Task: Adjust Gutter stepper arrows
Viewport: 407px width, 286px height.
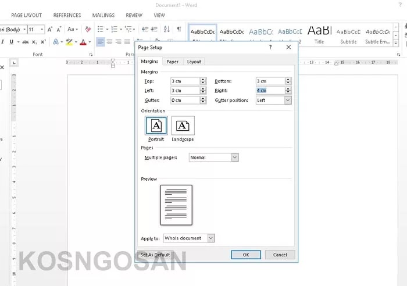Action: point(203,100)
